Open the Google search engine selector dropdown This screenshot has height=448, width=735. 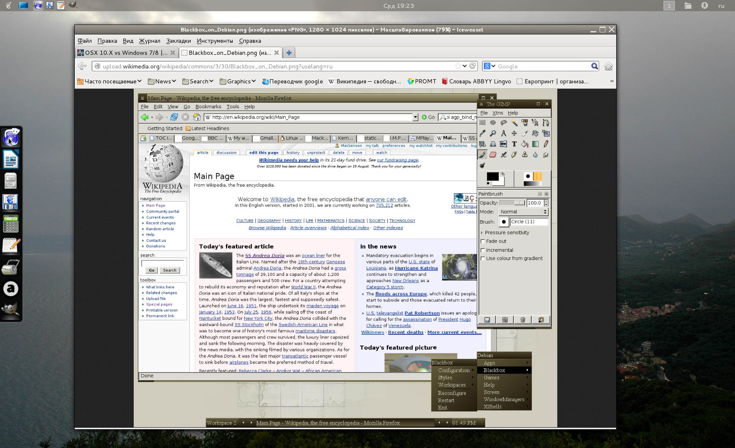(x=490, y=66)
